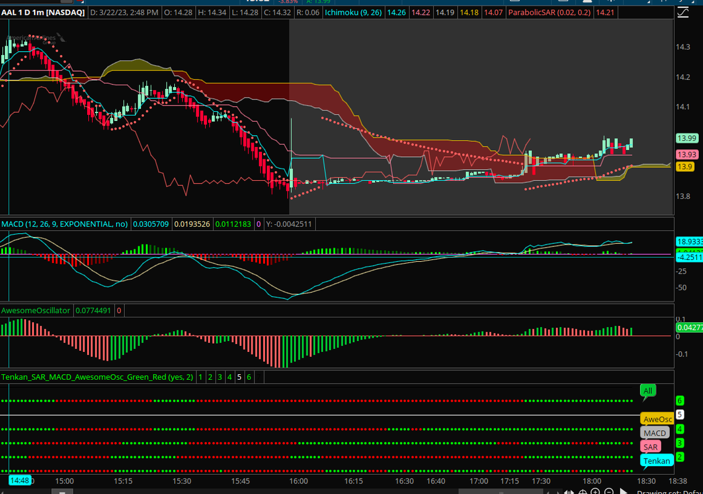Click the 14:48 time cursor marker
This screenshot has height=494, width=703.
pos(19,480)
